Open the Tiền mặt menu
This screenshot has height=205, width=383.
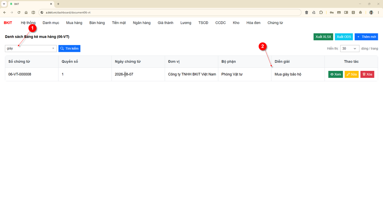click(119, 23)
